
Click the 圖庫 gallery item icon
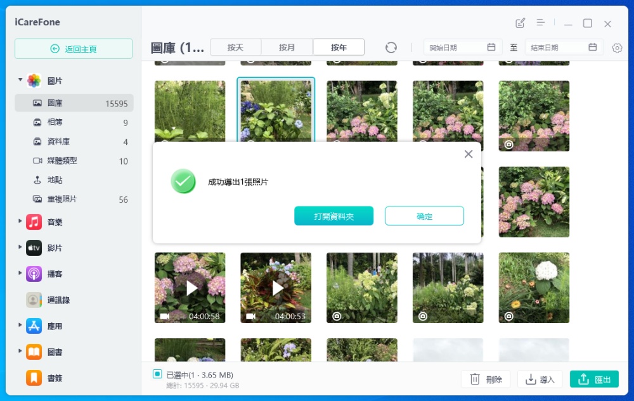(37, 103)
